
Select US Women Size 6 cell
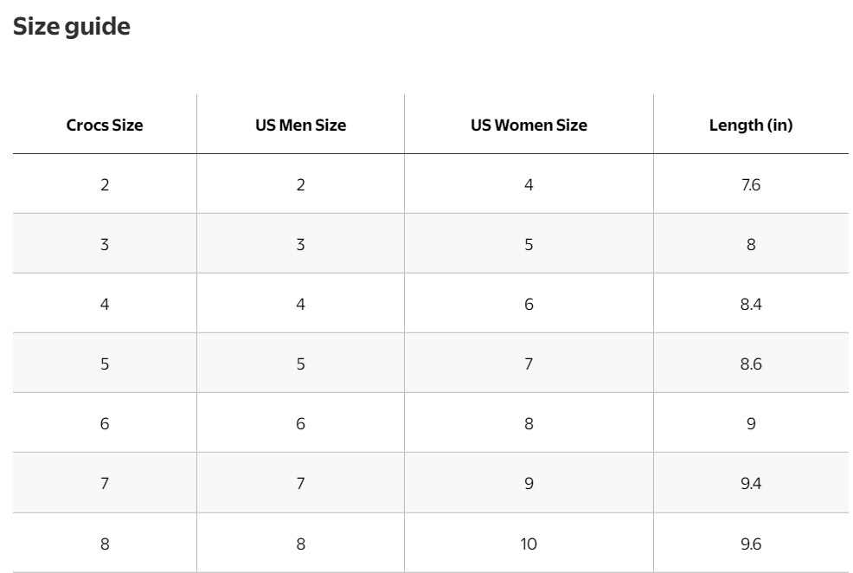click(529, 304)
